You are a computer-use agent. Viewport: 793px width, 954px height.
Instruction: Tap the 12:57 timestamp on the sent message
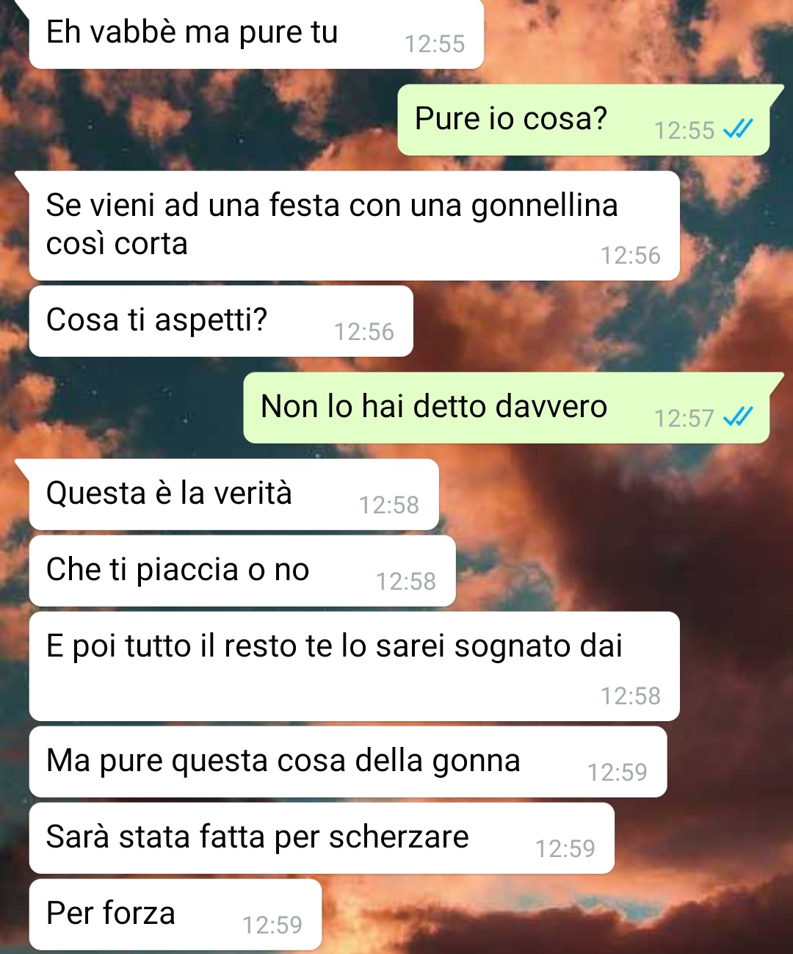click(684, 419)
